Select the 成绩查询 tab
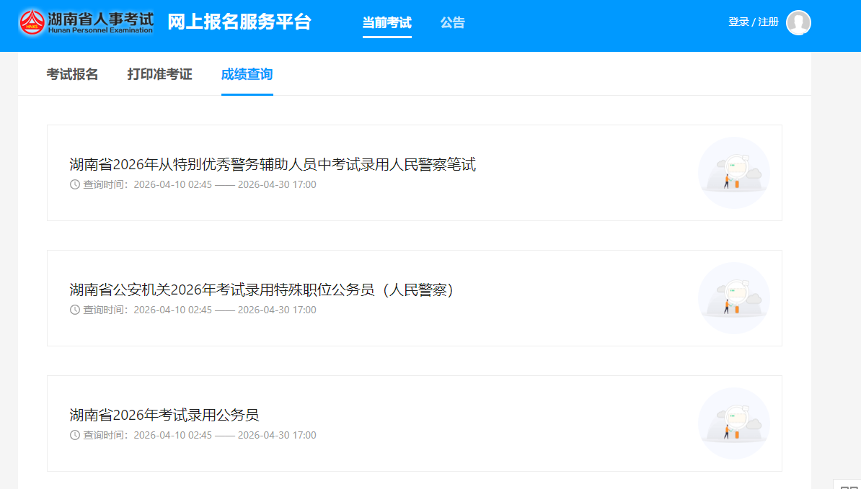Screen dimensions: 861x489 tap(247, 74)
